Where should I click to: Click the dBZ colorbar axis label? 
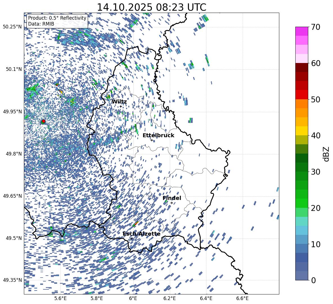pos(326,154)
